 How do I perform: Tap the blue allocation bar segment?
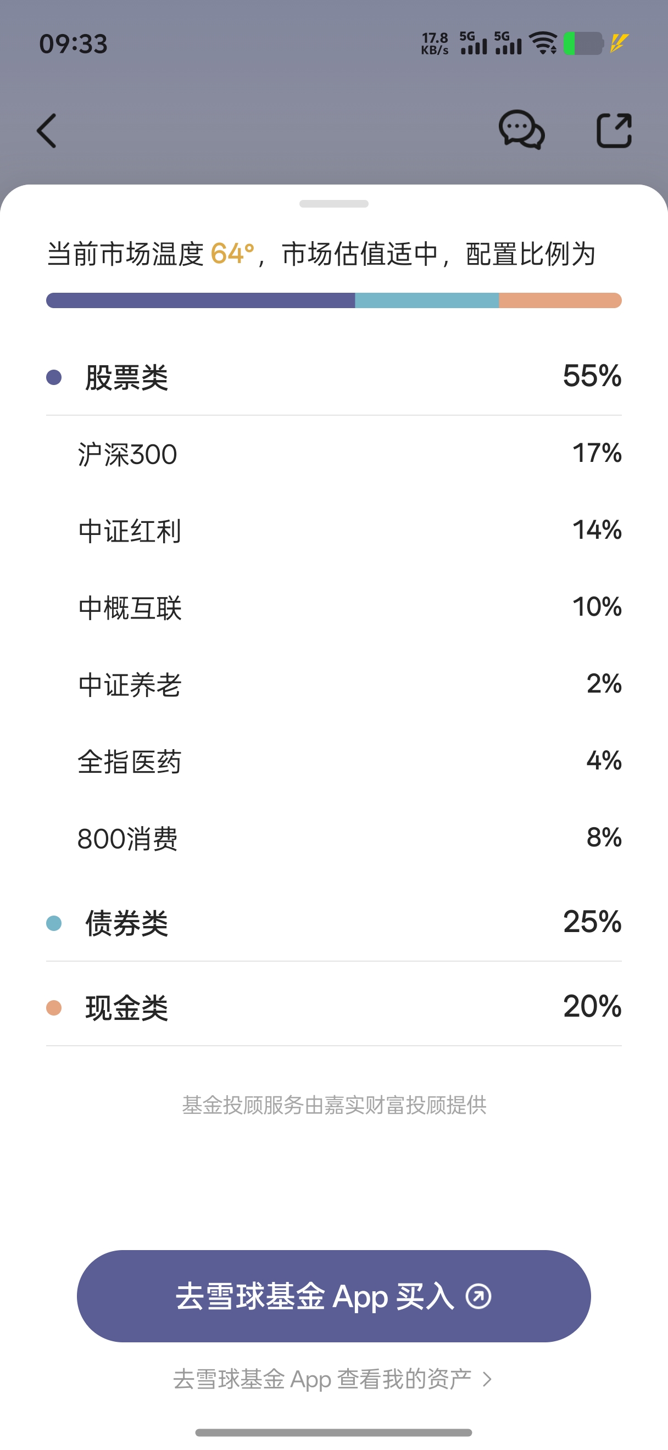[x=427, y=300]
